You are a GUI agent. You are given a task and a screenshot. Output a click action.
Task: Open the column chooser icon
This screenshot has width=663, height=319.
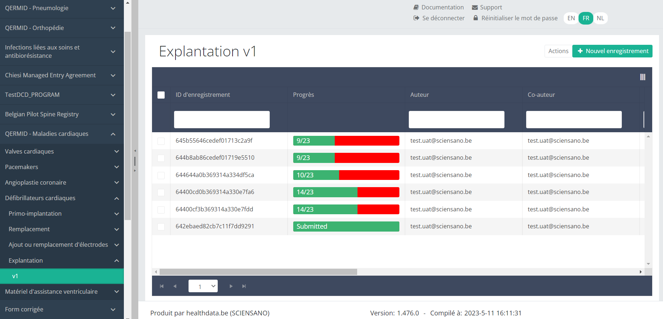[642, 77]
